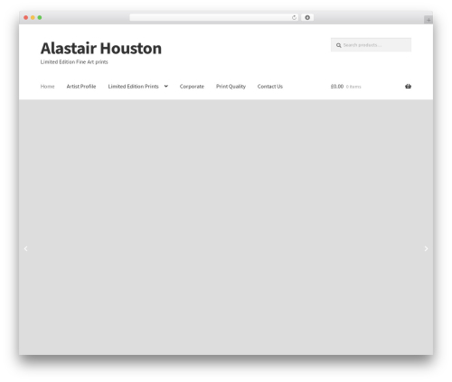Viewport: 452px width, 382px height.
Task: Go to Corporate page
Action: (x=192, y=87)
